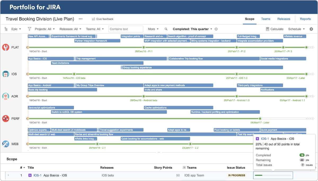Click the Calculate button
The height and width of the screenshot is (181, 318).
point(275,29)
